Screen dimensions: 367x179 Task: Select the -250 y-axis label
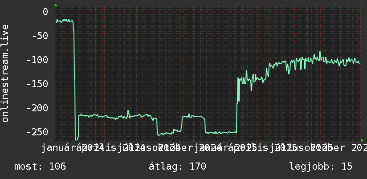coord(37,132)
